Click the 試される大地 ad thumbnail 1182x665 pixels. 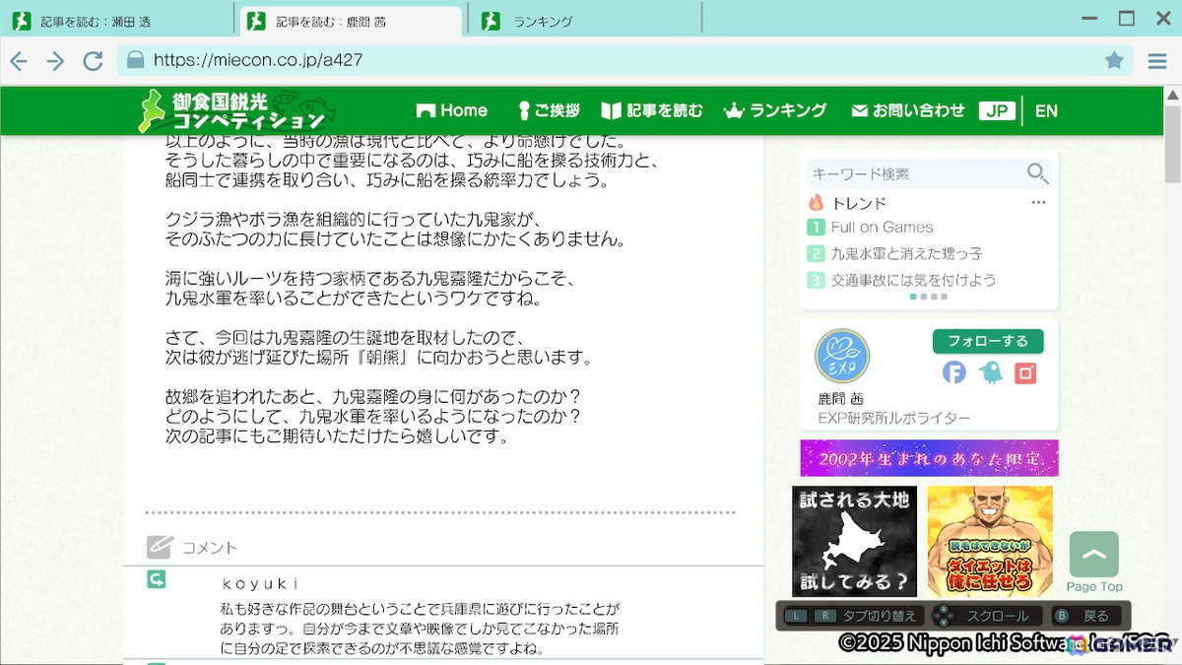854,541
